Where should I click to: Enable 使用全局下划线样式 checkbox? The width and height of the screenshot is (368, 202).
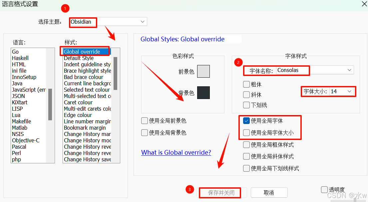point(246,168)
